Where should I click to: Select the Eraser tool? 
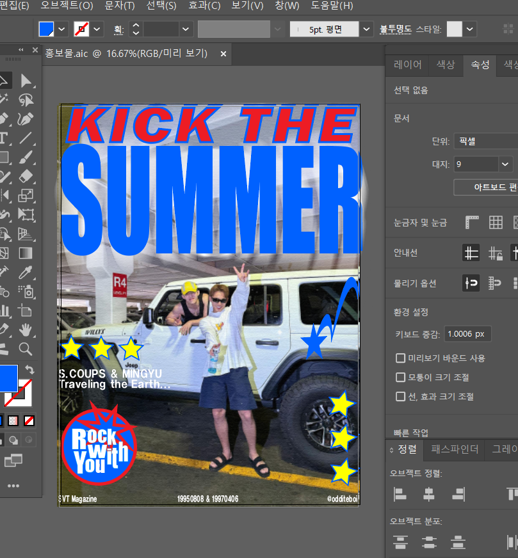pos(26,176)
